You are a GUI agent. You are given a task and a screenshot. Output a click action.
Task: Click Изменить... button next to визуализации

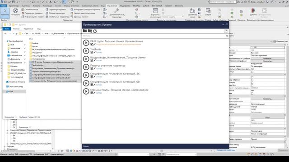(267, 99)
